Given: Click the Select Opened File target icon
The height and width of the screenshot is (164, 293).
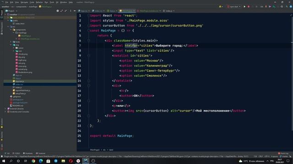Looking at the screenshot, I should point(58,11).
